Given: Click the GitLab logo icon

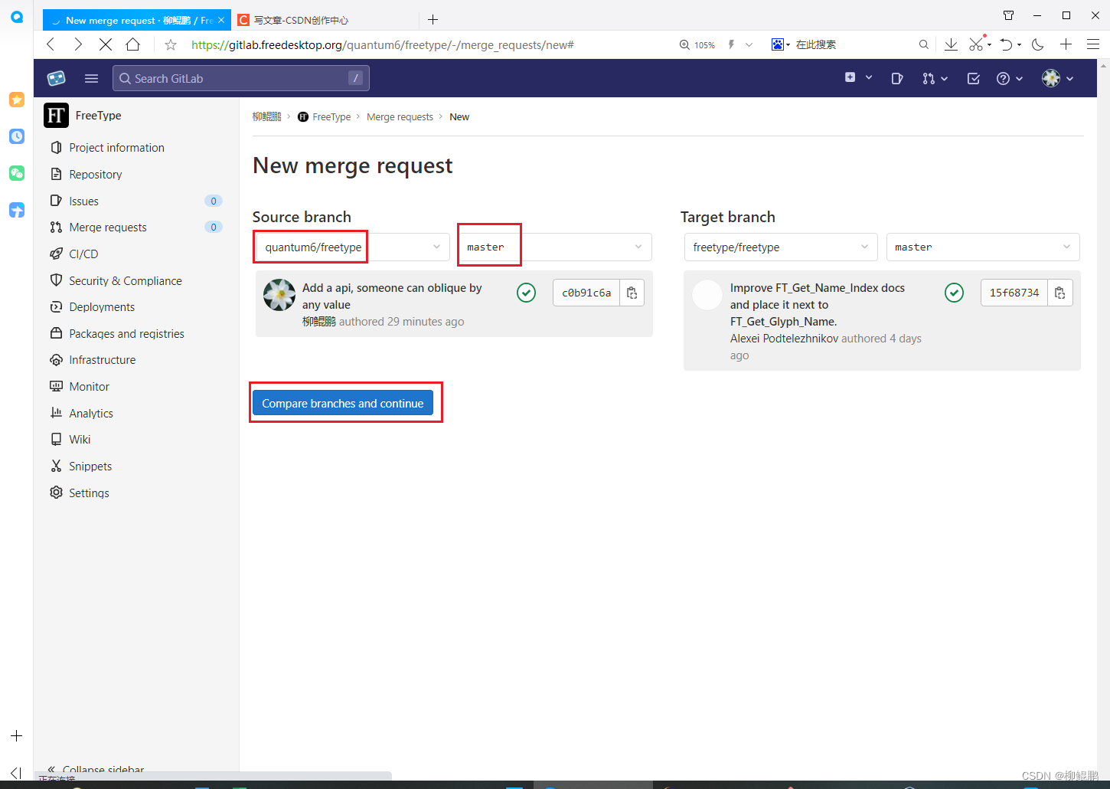Looking at the screenshot, I should (57, 78).
